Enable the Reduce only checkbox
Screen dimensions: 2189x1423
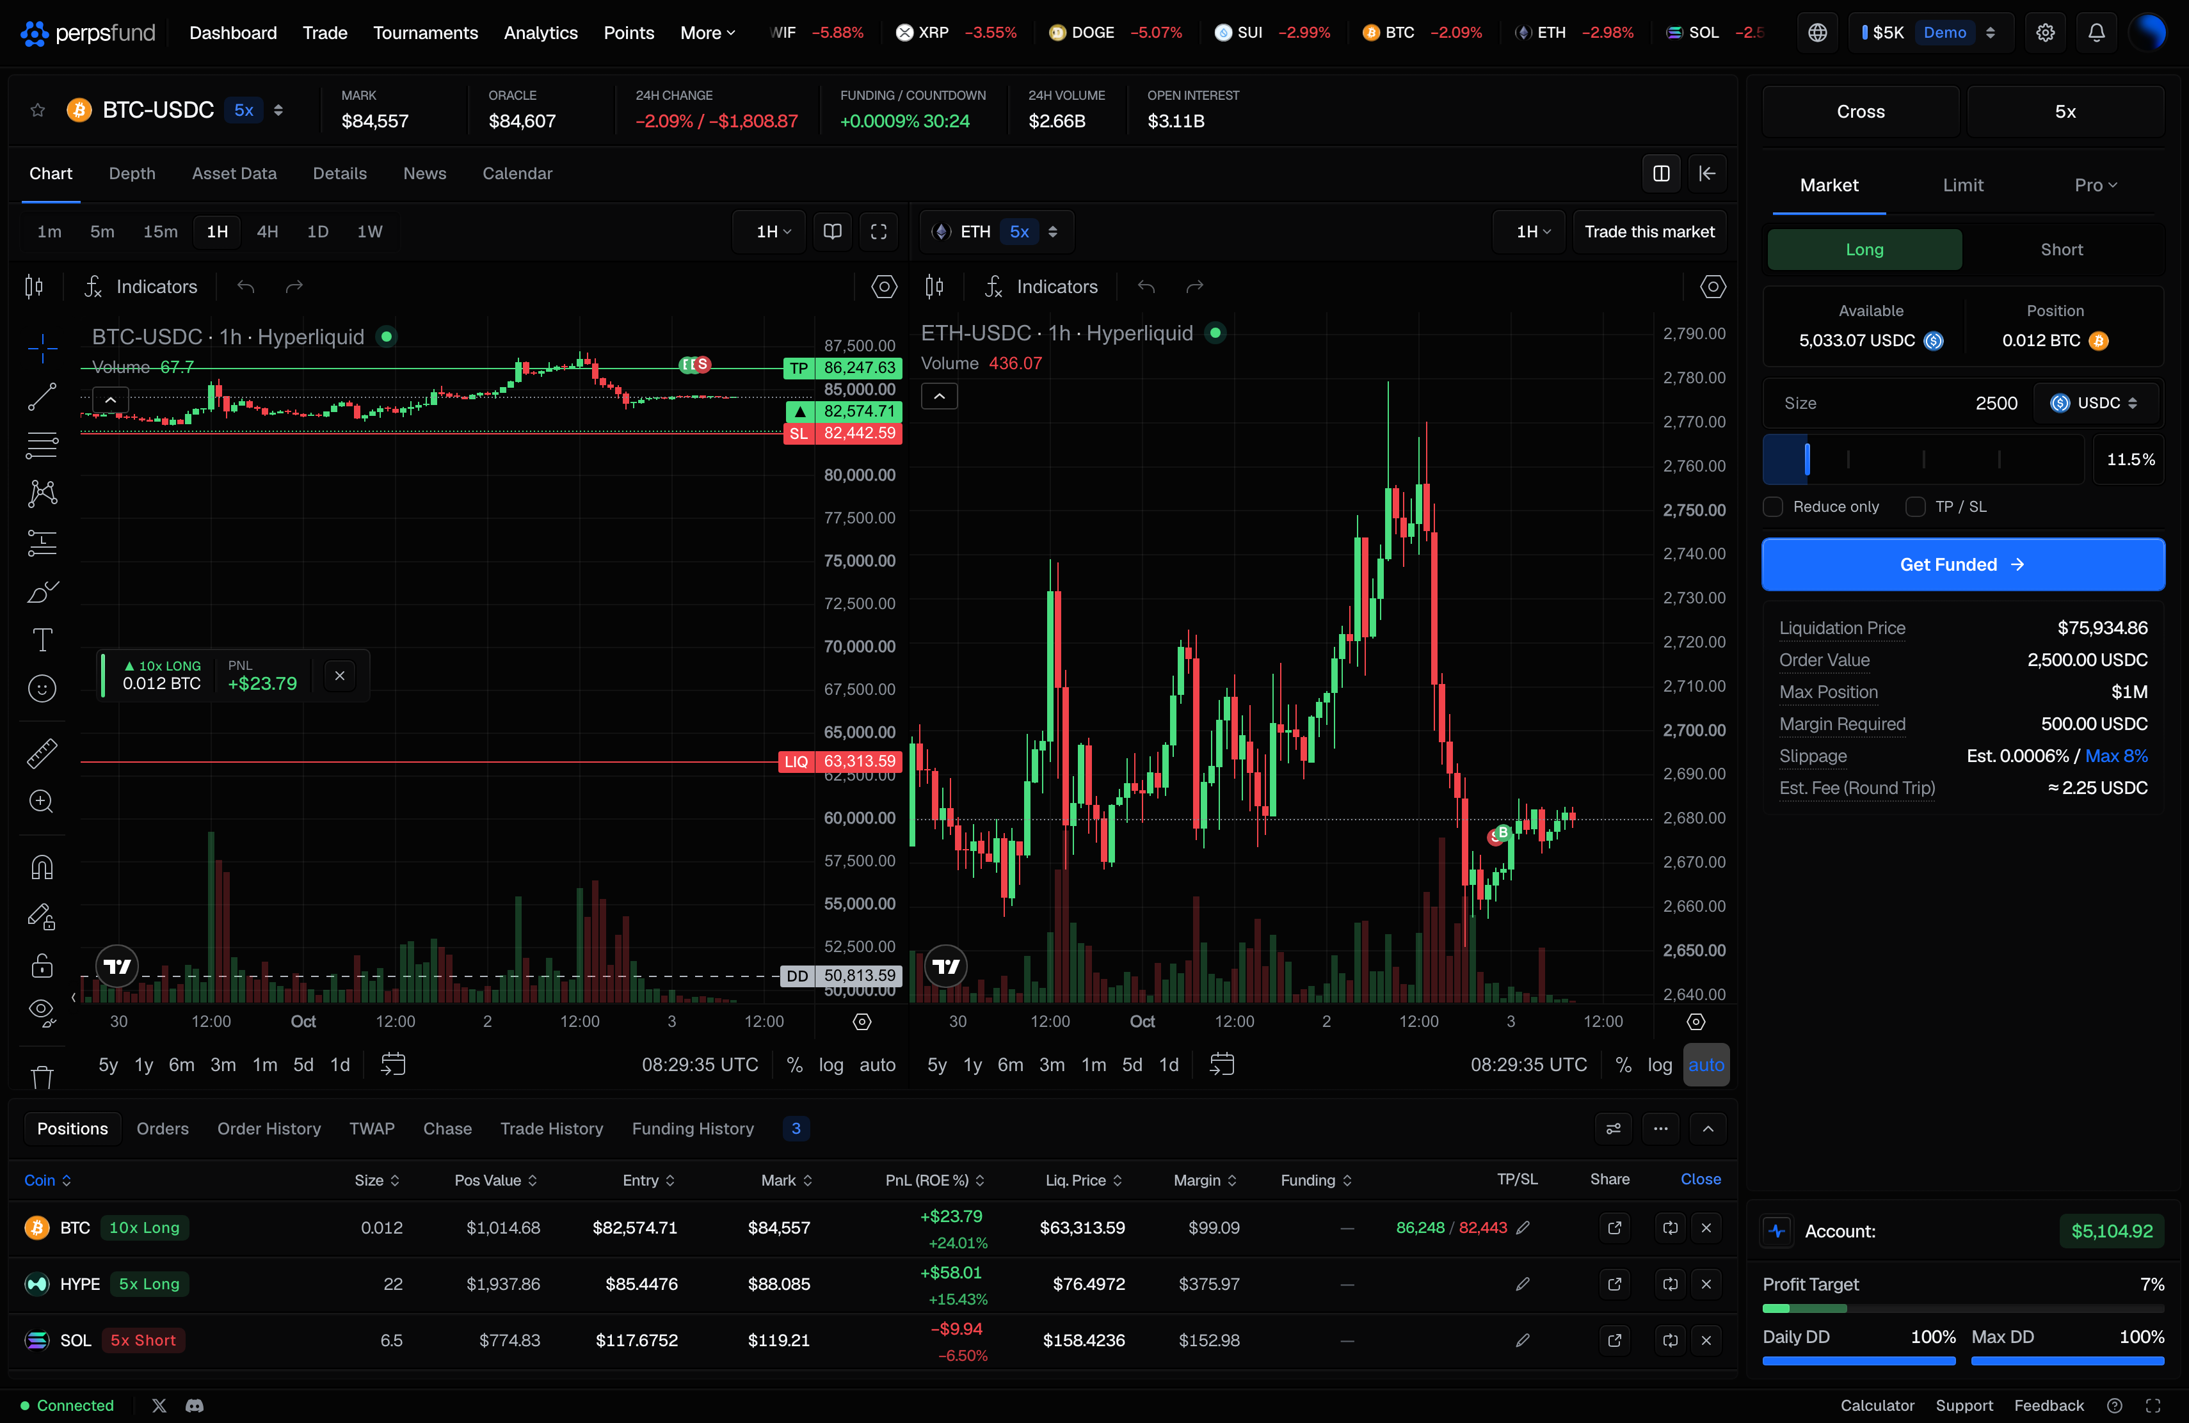[1773, 507]
